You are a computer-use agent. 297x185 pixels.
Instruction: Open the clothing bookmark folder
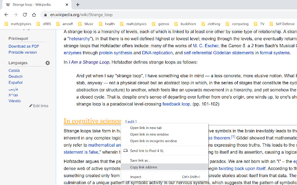211,24
